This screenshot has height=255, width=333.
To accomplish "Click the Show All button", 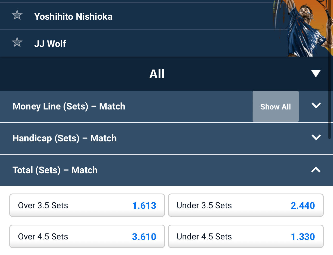I will pyautogui.click(x=275, y=106).
